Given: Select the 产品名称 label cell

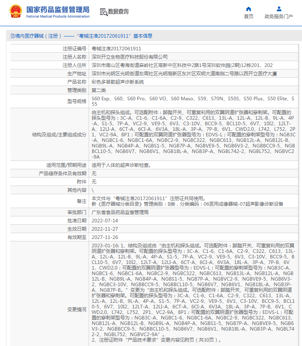Looking at the screenshot, I should 49,82.
